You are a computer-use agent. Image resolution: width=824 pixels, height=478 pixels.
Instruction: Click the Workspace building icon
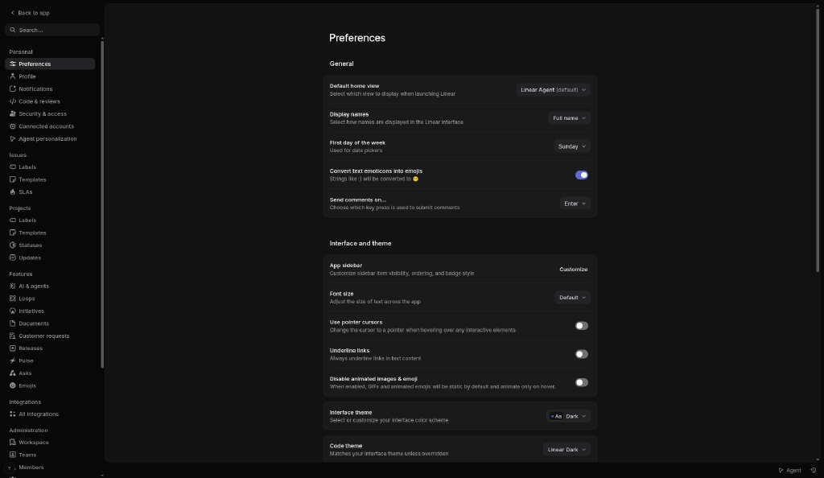tap(13, 443)
